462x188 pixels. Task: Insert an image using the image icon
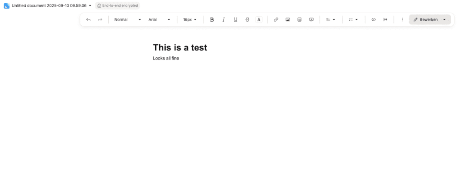288,20
